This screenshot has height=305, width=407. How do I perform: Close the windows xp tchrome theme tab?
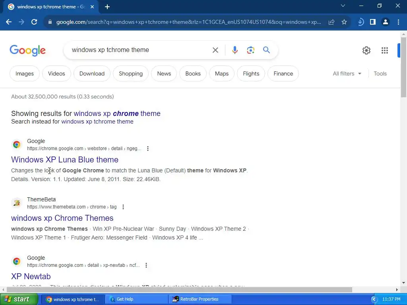92,7
